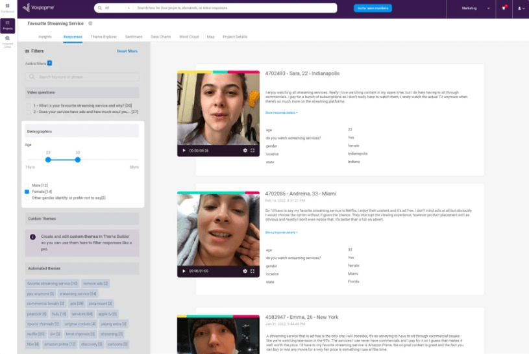Click magnifier icon in keyword search field

32,77
